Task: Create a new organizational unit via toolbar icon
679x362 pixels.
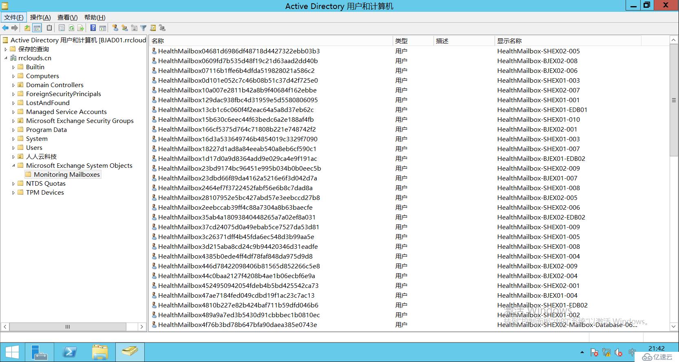Action: (x=134, y=28)
